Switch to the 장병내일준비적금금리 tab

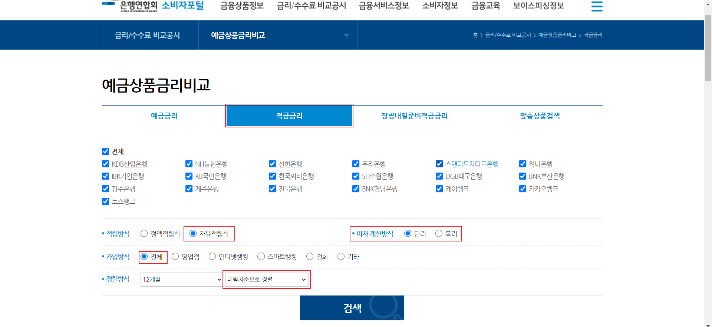(x=414, y=116)
